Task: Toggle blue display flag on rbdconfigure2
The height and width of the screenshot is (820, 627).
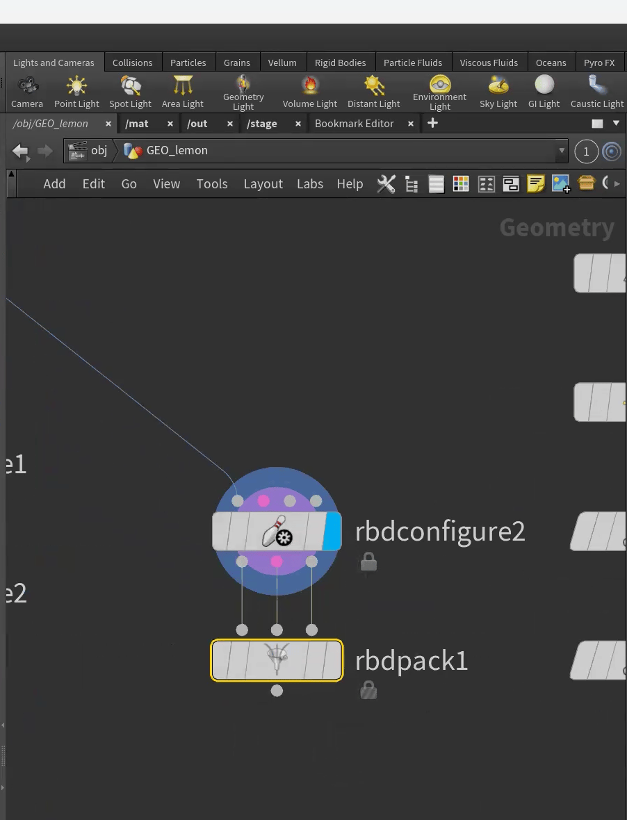Action: 332,532
